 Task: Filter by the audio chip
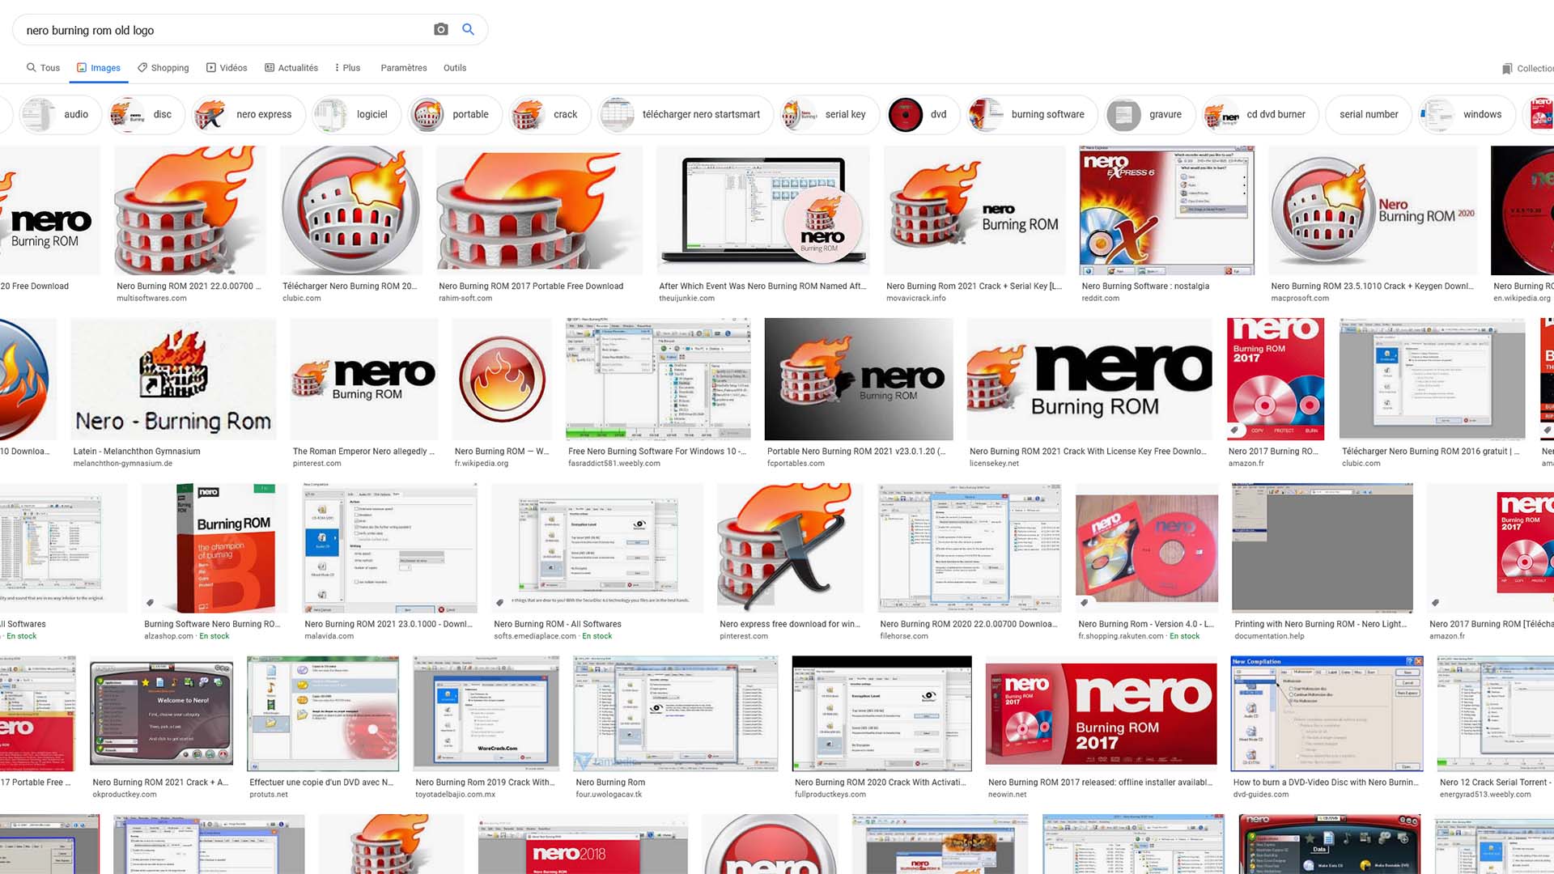point(61,114)
